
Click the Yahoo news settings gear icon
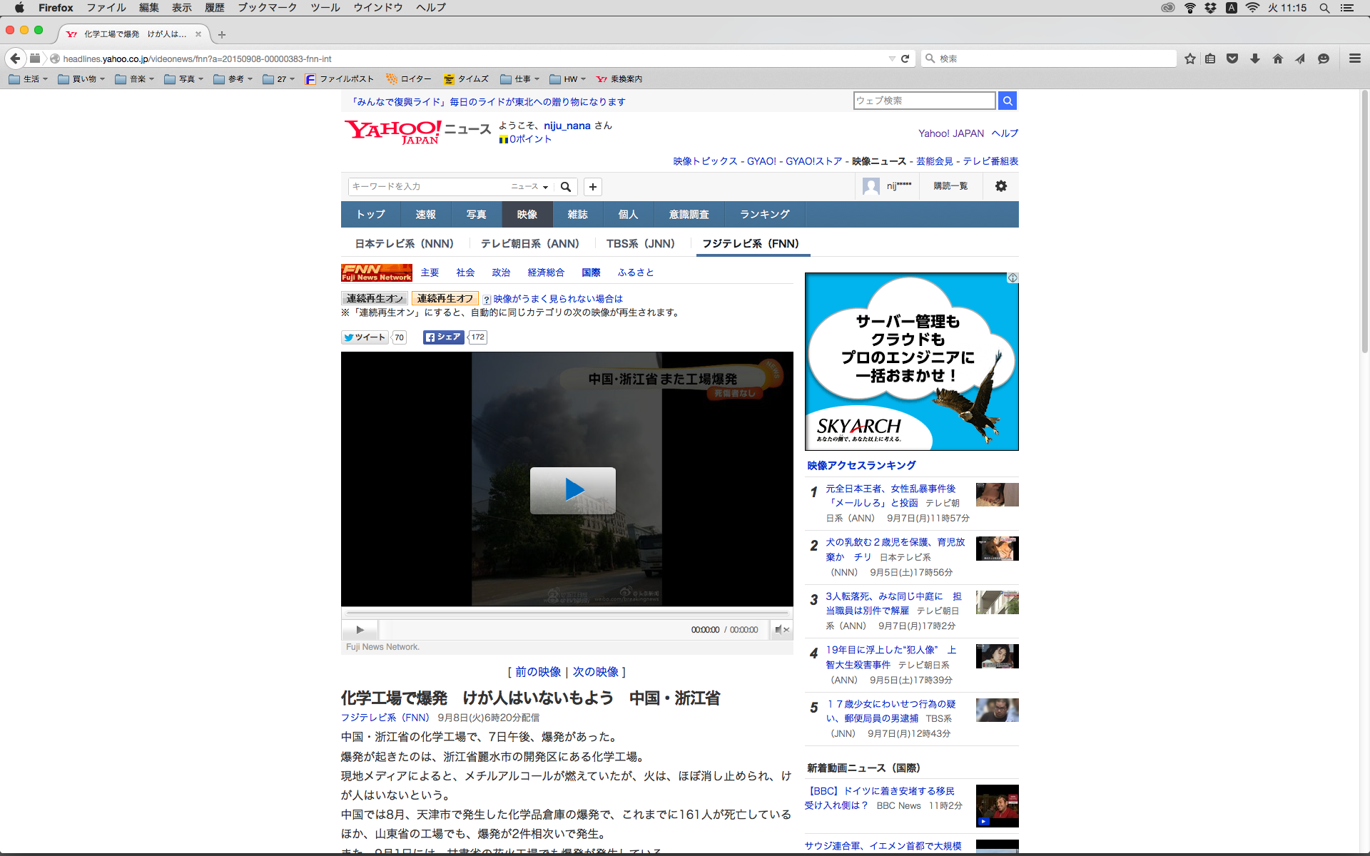[x=1000, y=186]
